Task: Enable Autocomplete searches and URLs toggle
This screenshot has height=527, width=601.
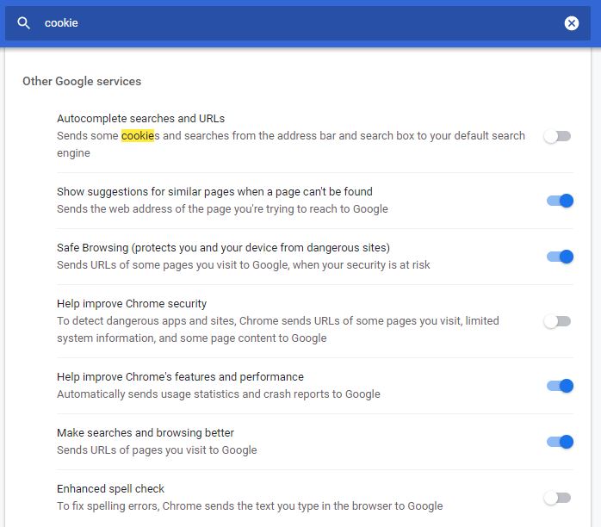Action: [x=557, y=136]
